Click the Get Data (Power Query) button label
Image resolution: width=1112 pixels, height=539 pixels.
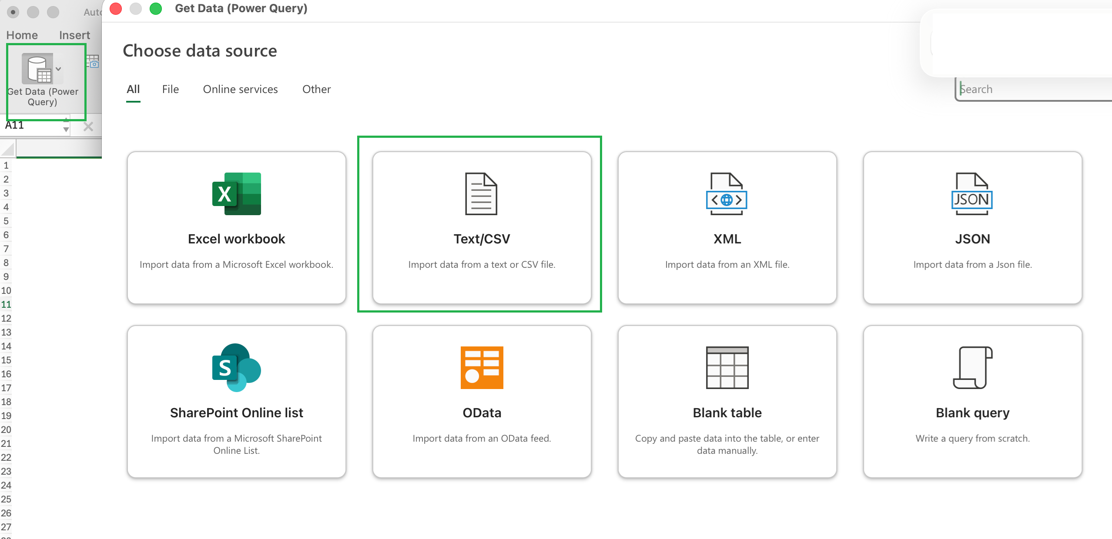coord(43,96)
